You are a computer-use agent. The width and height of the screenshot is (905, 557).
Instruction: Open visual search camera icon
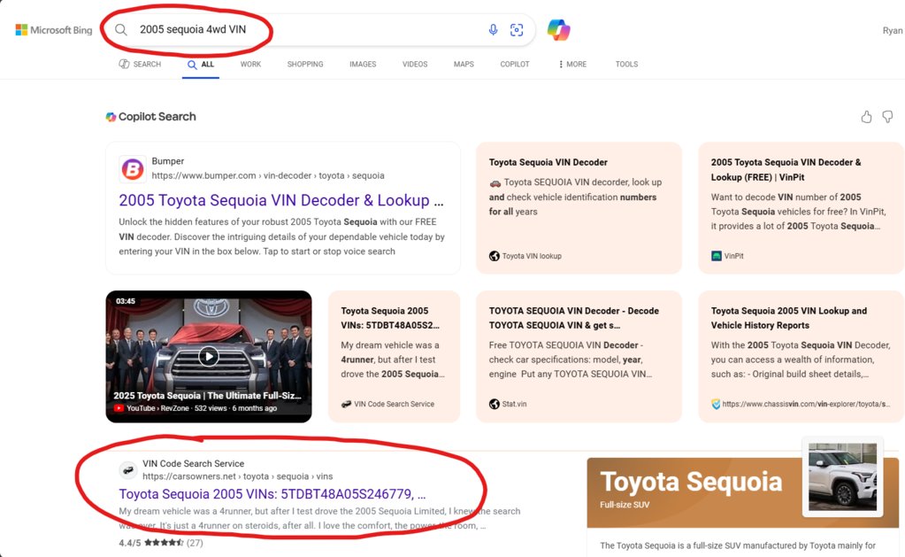click(517, 29)
